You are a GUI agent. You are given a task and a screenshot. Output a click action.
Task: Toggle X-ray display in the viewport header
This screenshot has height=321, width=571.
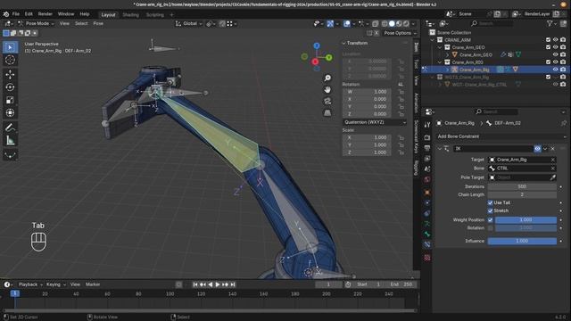click(375, 24)
